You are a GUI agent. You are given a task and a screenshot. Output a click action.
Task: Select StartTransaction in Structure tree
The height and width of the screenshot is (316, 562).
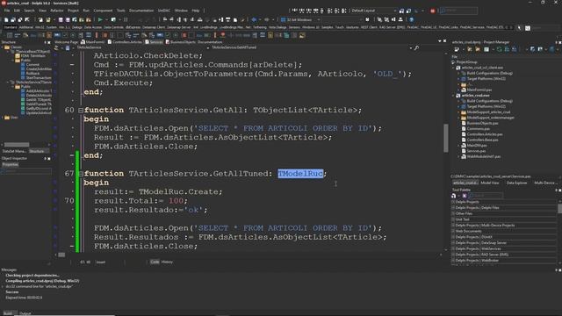click(x=39, y=78)
